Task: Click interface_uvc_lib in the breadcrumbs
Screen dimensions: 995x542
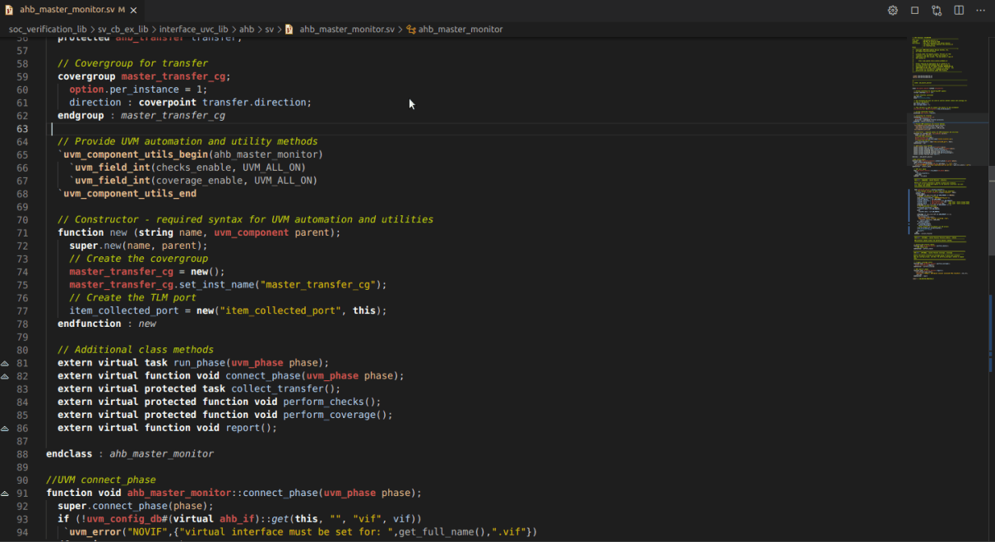Action: tap(195, 29)
